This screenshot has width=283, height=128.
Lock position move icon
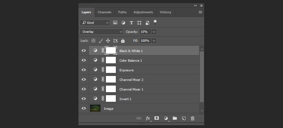click(108, 41)
